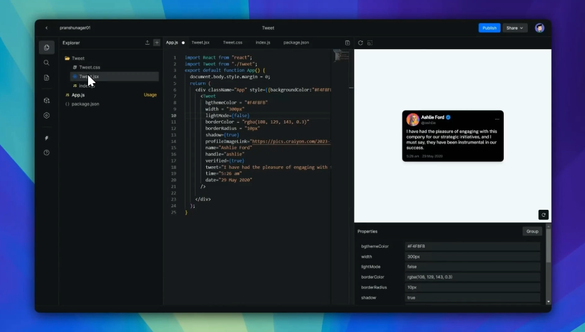This screenshot has height=332, width=585.
Task: Edit the shadow property field
Action: [472, 297]
